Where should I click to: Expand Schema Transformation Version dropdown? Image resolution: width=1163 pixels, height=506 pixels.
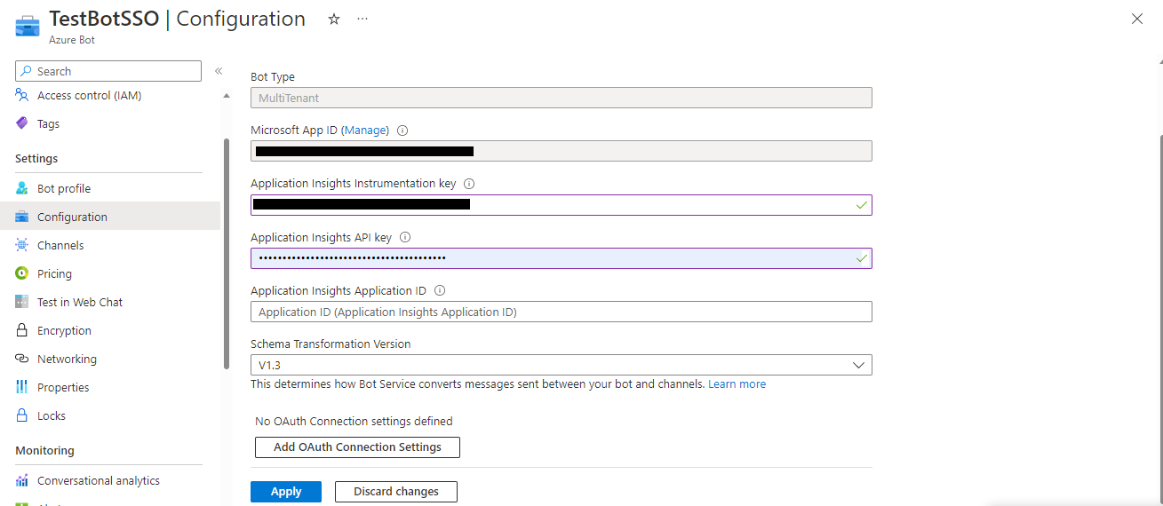561,365
